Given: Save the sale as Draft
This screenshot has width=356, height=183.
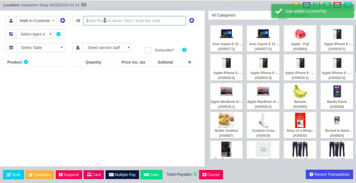Looking at the screenshot, I should [x=13, y=175].
